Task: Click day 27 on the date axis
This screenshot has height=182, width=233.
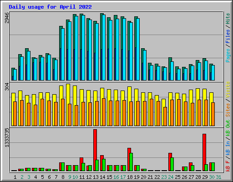Action: coord(191,177)
